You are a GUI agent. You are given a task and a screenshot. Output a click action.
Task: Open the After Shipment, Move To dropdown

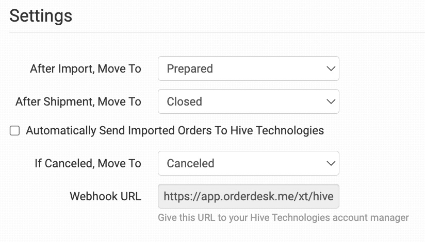tap(248, 101)
